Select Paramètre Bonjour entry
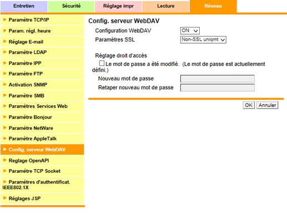Screen dimensions: 287x214 [42, 118]
